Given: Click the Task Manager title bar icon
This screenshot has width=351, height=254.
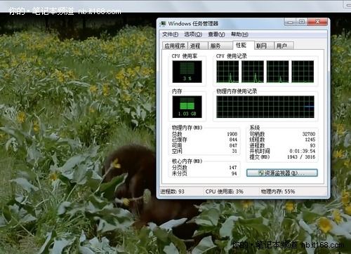Looking at the screenshot, I should (163, 24).
